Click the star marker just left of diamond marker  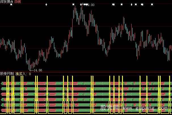pyautogui.click(x=121, y=5)
